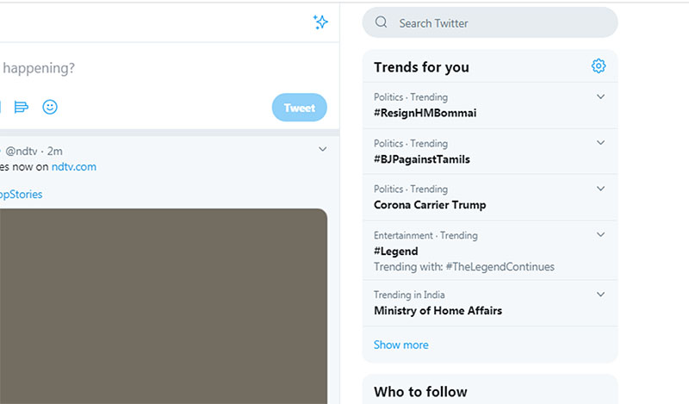Open the chevron beside Corona Carrier Trump

click(601, 189)
